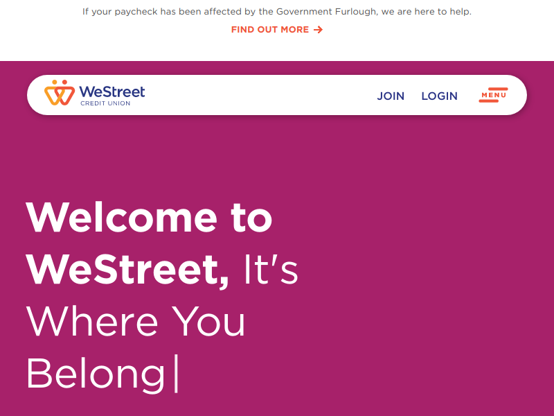Click the WeStreet wordmark text
The width and height of the screenshot is (554, 416).
tap(111, 92)
